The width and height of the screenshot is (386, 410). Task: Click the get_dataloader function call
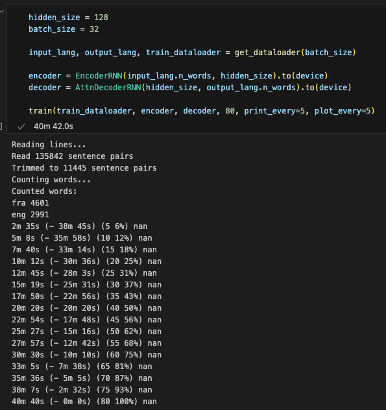click(x=295, y=53)
